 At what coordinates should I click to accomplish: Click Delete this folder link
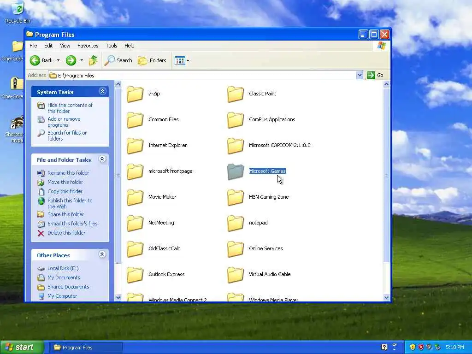click(66, 233)
